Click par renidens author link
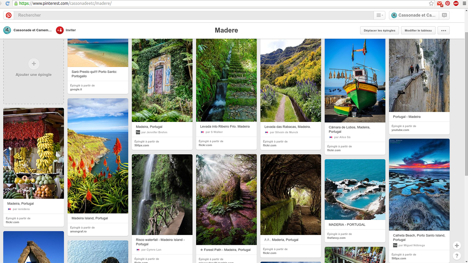This screenshot has width=468, height=263. (21, 209)
